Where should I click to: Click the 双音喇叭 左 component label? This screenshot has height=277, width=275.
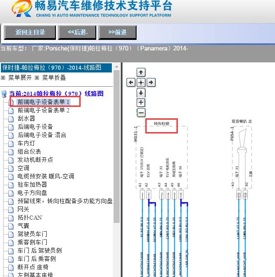point(242,122)
